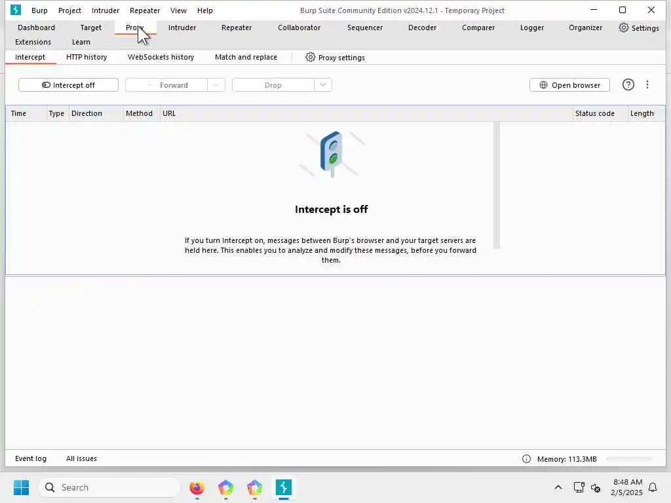The width and height of the screenshot is (671, 503).
Task: Sort by the URL column header
Action: [x=366, y=113]
